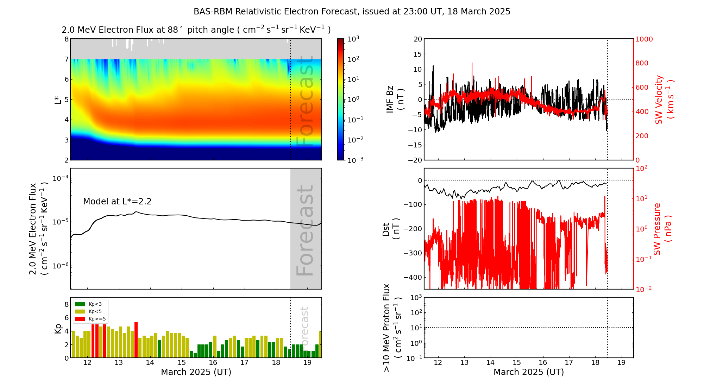Screen dimensions: 704x387
Task: Click the 'Kp' axis label
Action: tap(58, 328)
